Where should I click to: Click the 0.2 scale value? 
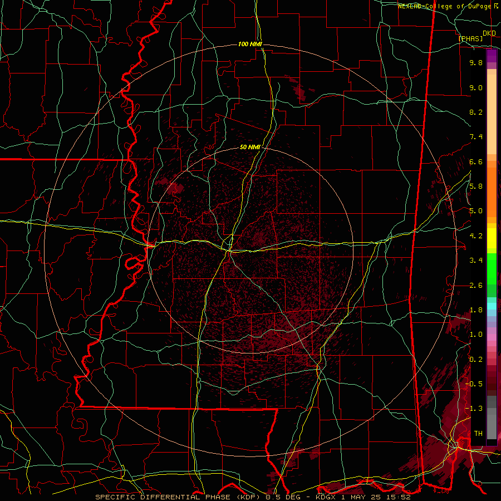pyautogui.click(x=476, y=360)
